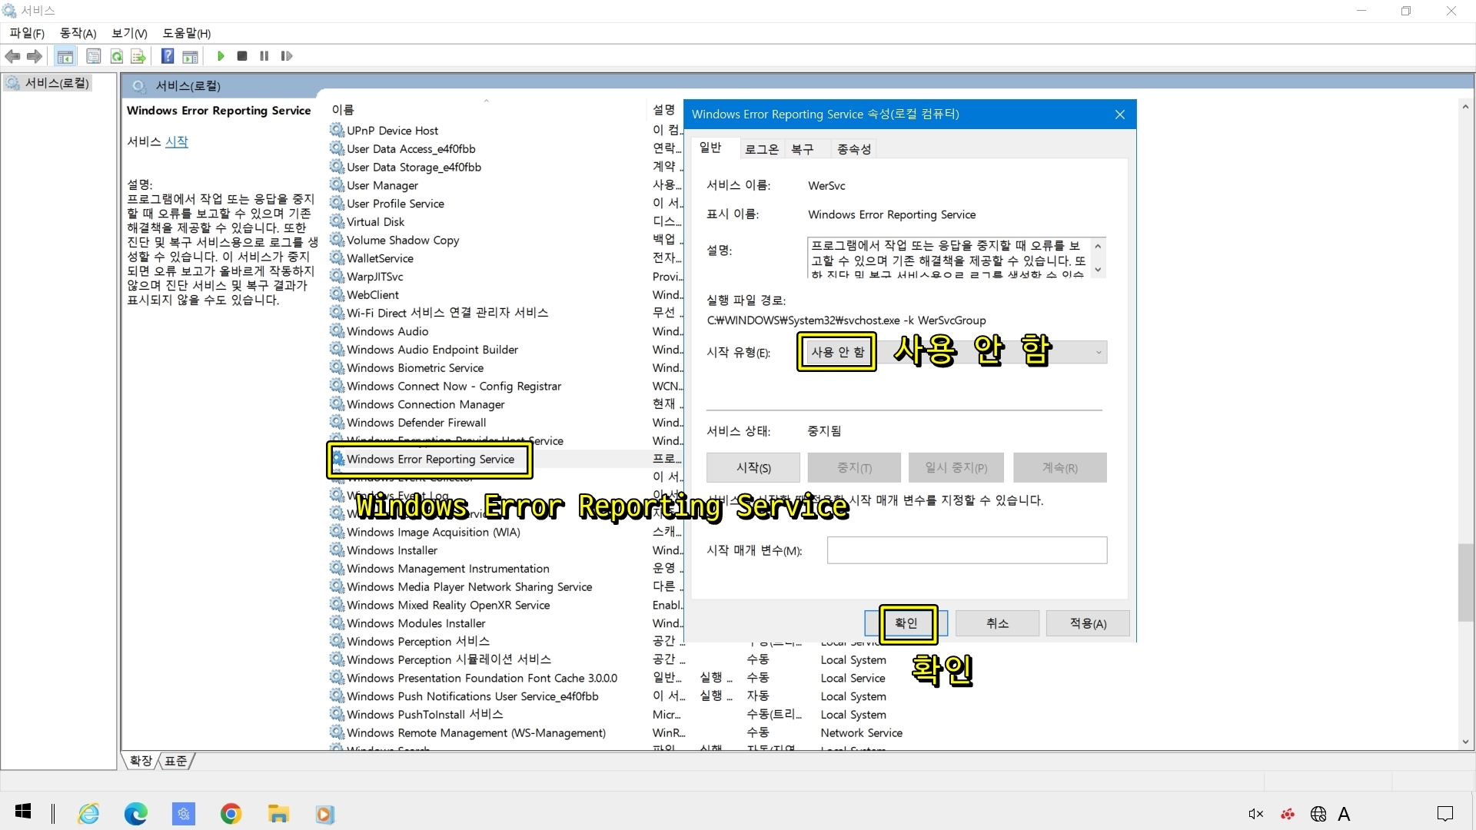Select the Volume Shadow Copy service
The width and height of the screenshot is (1476, 830).
[x=403, y=240]
